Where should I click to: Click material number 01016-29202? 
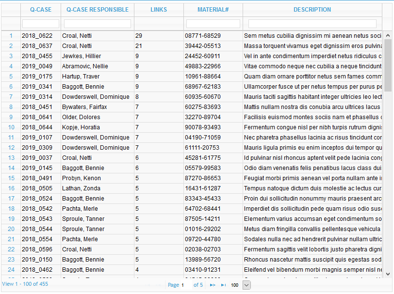203,229
